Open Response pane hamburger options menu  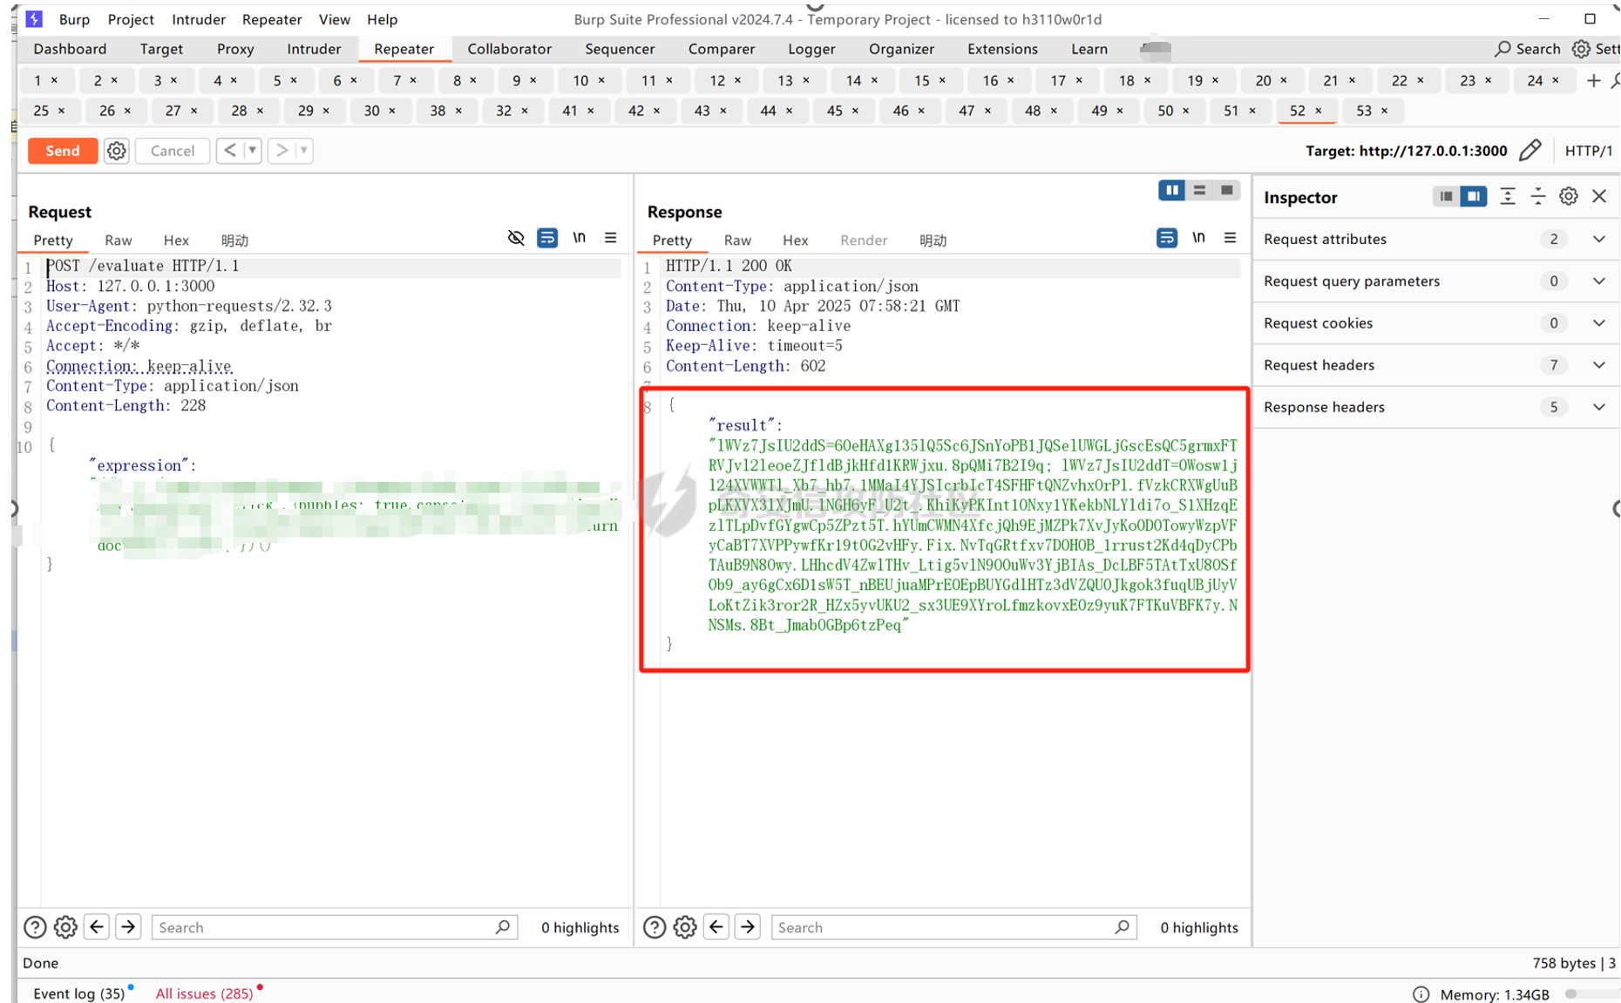point(1230,237)
